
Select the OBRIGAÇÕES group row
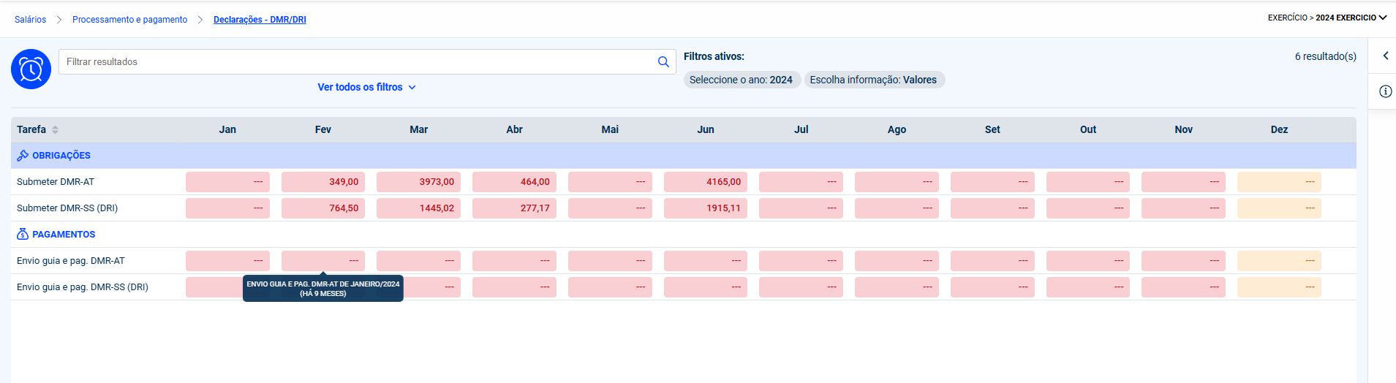[x=683, y=156]
